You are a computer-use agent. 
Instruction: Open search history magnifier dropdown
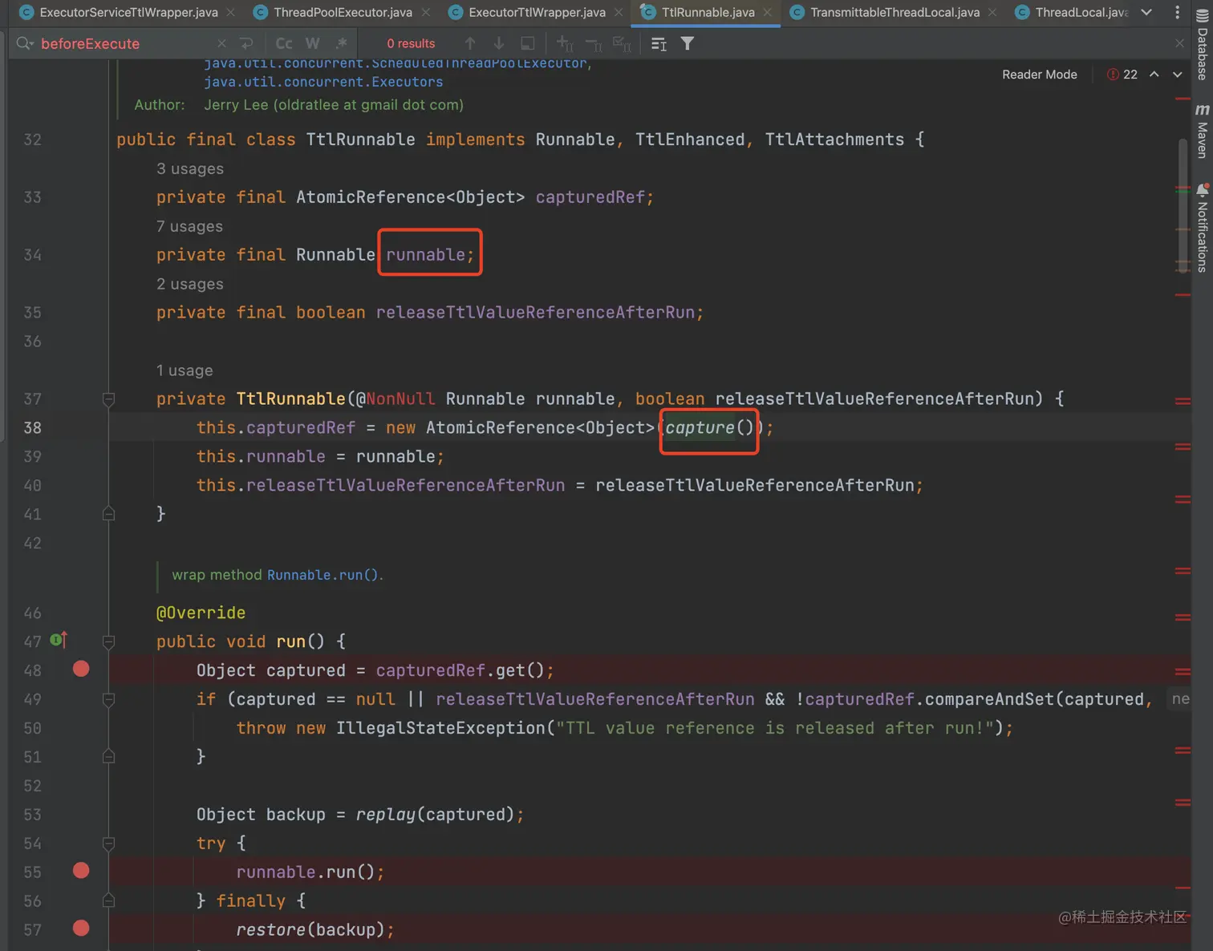25,43
